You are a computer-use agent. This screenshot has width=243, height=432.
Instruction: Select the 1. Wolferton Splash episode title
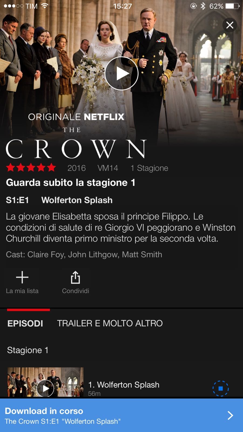[124, 385]
